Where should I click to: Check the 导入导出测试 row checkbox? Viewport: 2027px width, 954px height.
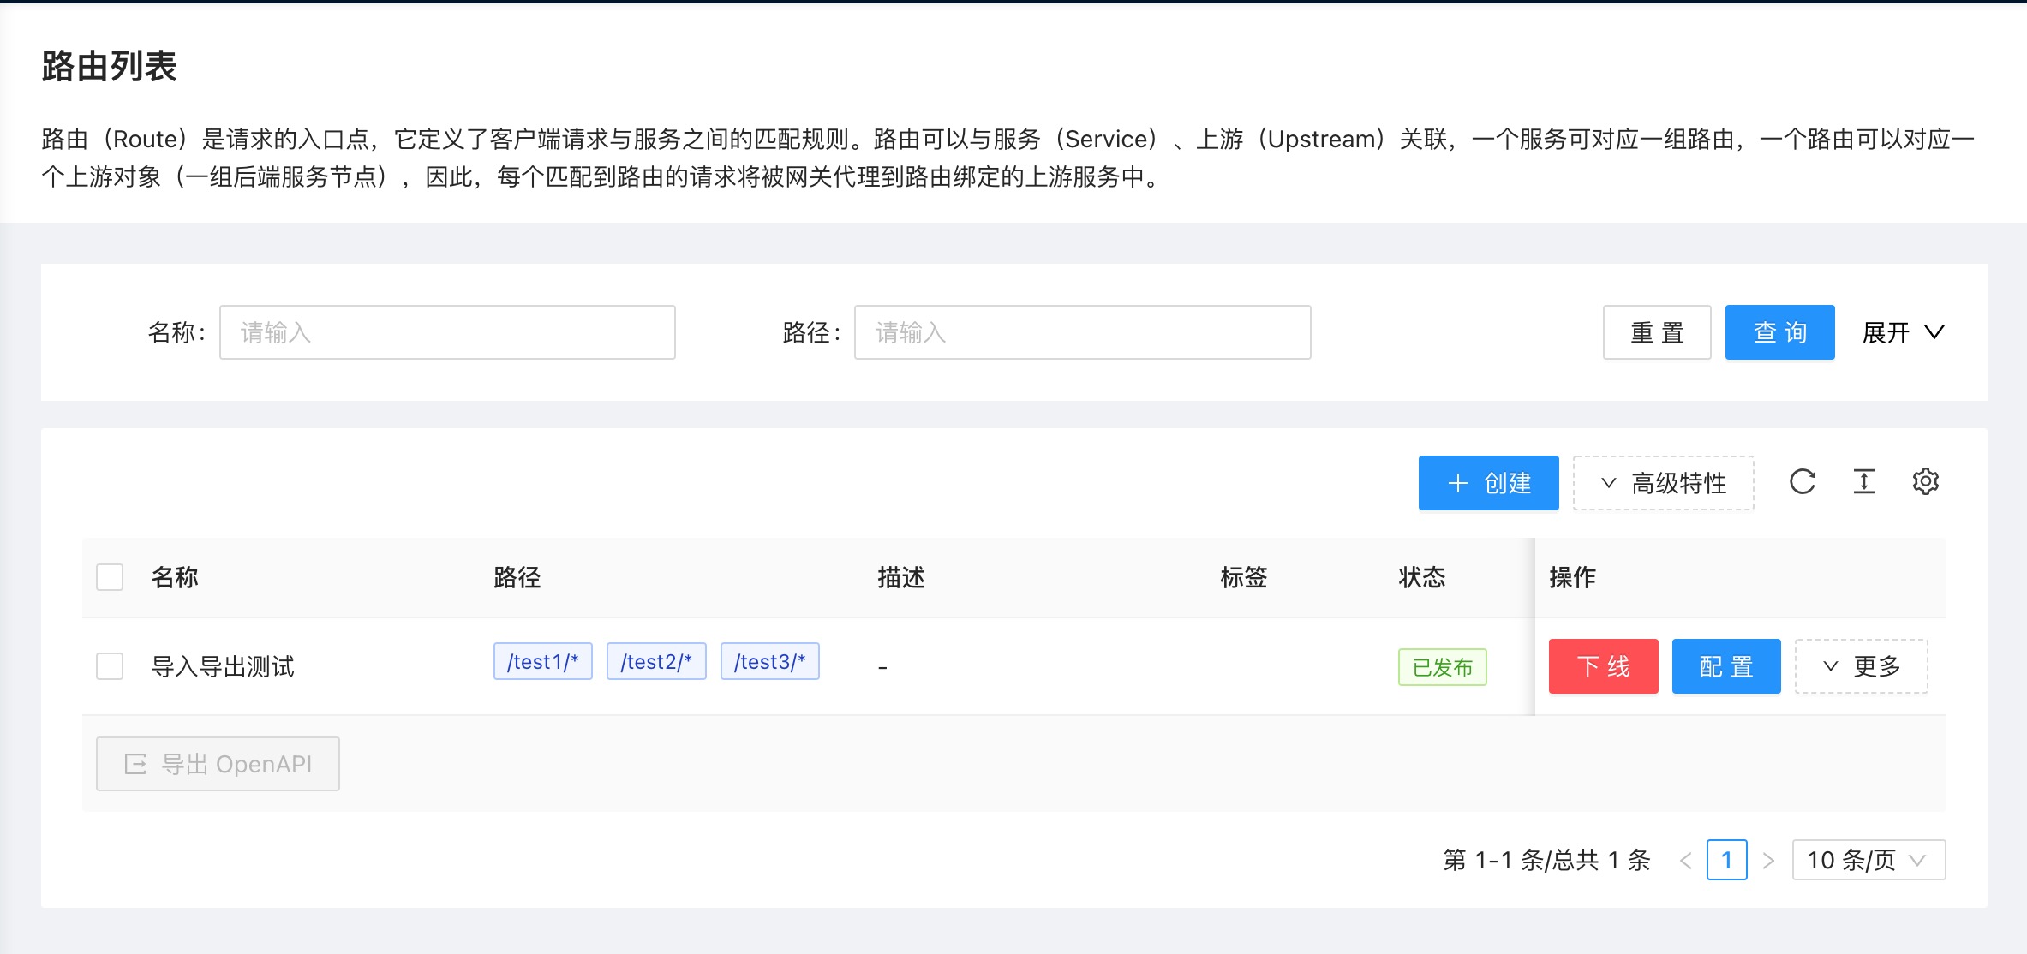pos(110,666)
